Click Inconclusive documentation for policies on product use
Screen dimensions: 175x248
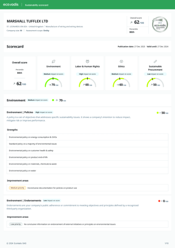coord(52,188)
